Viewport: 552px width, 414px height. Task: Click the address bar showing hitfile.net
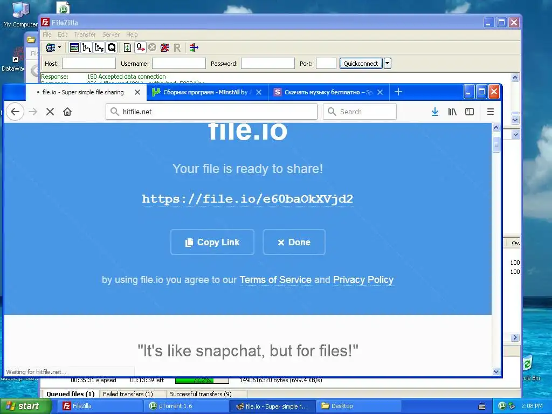211,112
